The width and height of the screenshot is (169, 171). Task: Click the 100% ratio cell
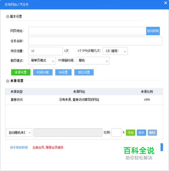147,100
